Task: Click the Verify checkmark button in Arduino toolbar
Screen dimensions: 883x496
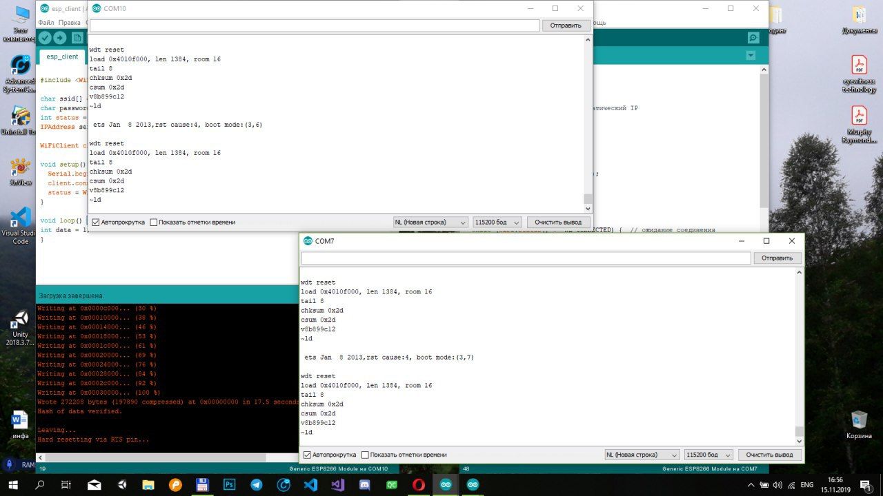Action: (46, 38)
